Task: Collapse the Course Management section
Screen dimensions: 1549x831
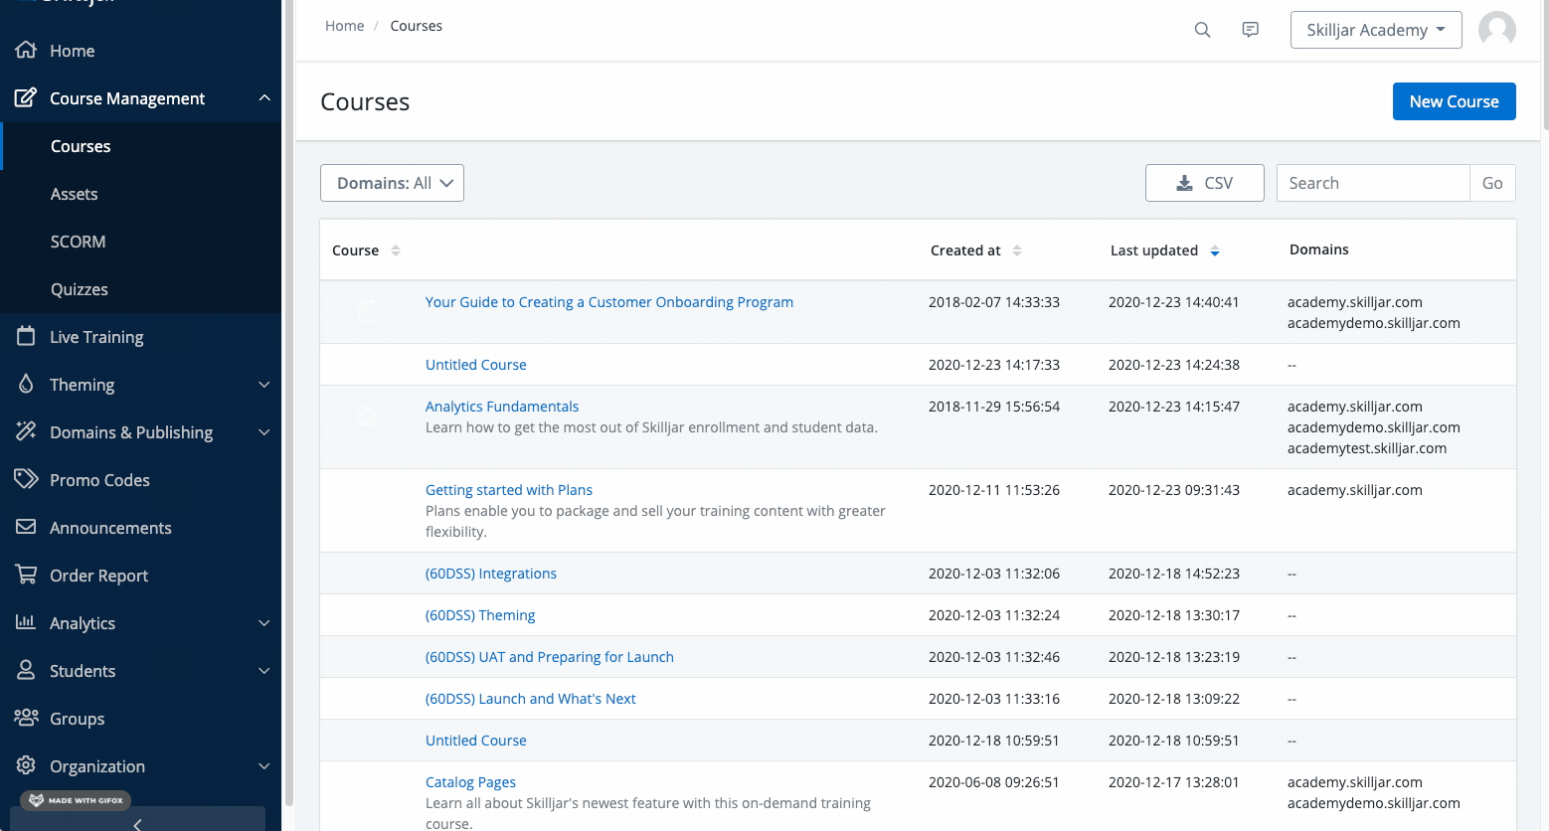Action: [263, 98]
